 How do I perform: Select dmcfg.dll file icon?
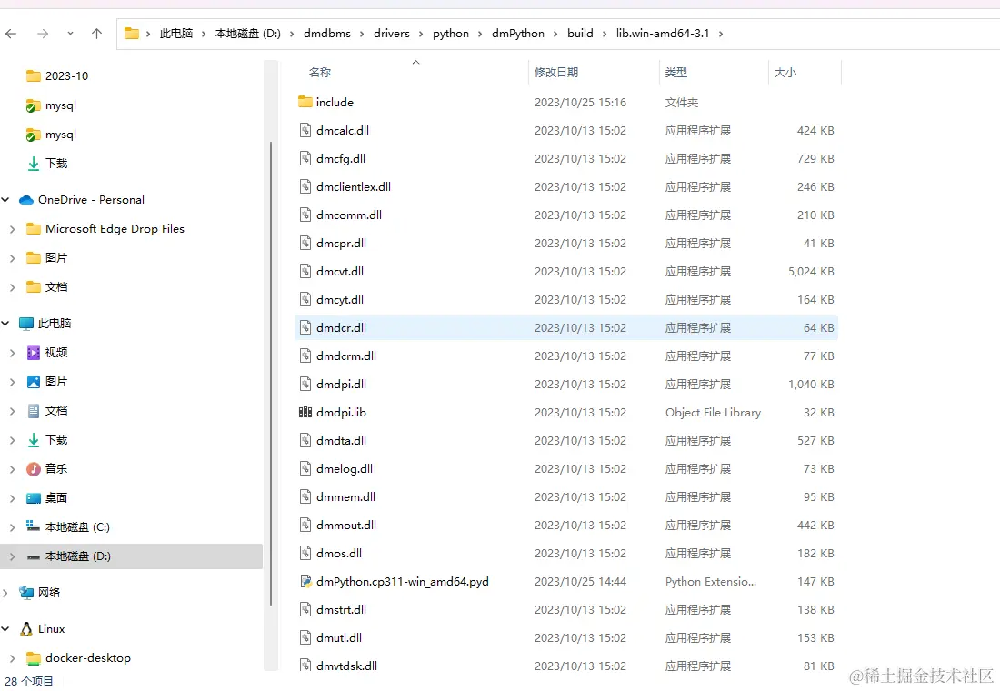pos(305,158)
